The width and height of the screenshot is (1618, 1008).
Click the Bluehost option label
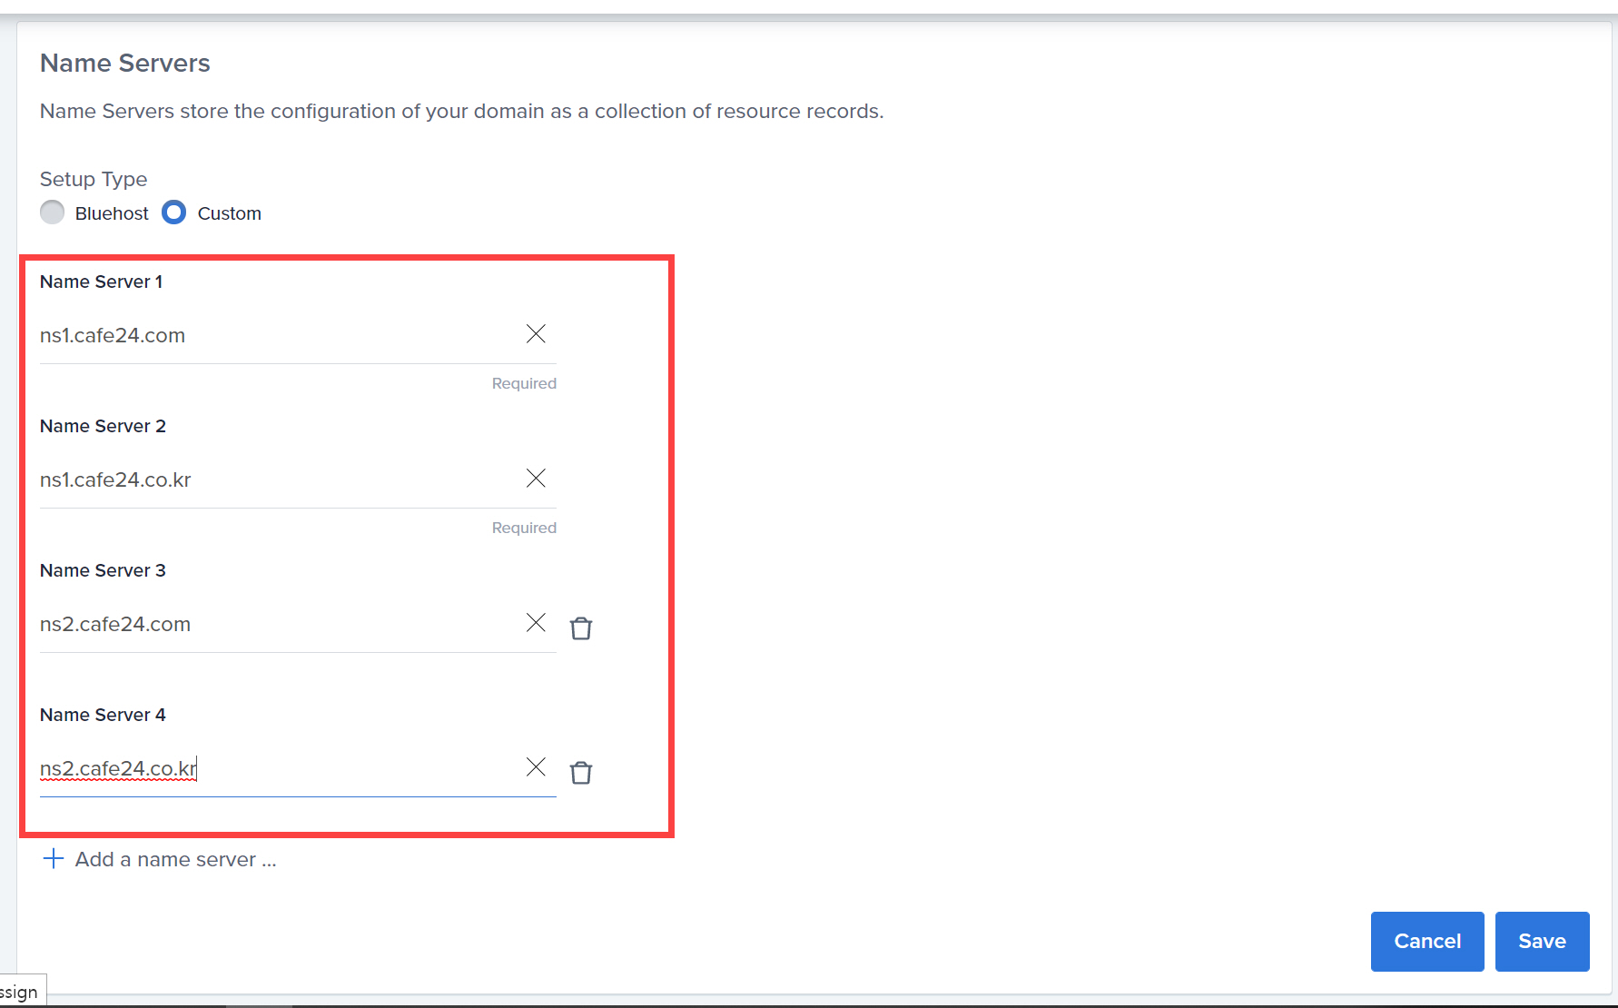pos(112,213)
